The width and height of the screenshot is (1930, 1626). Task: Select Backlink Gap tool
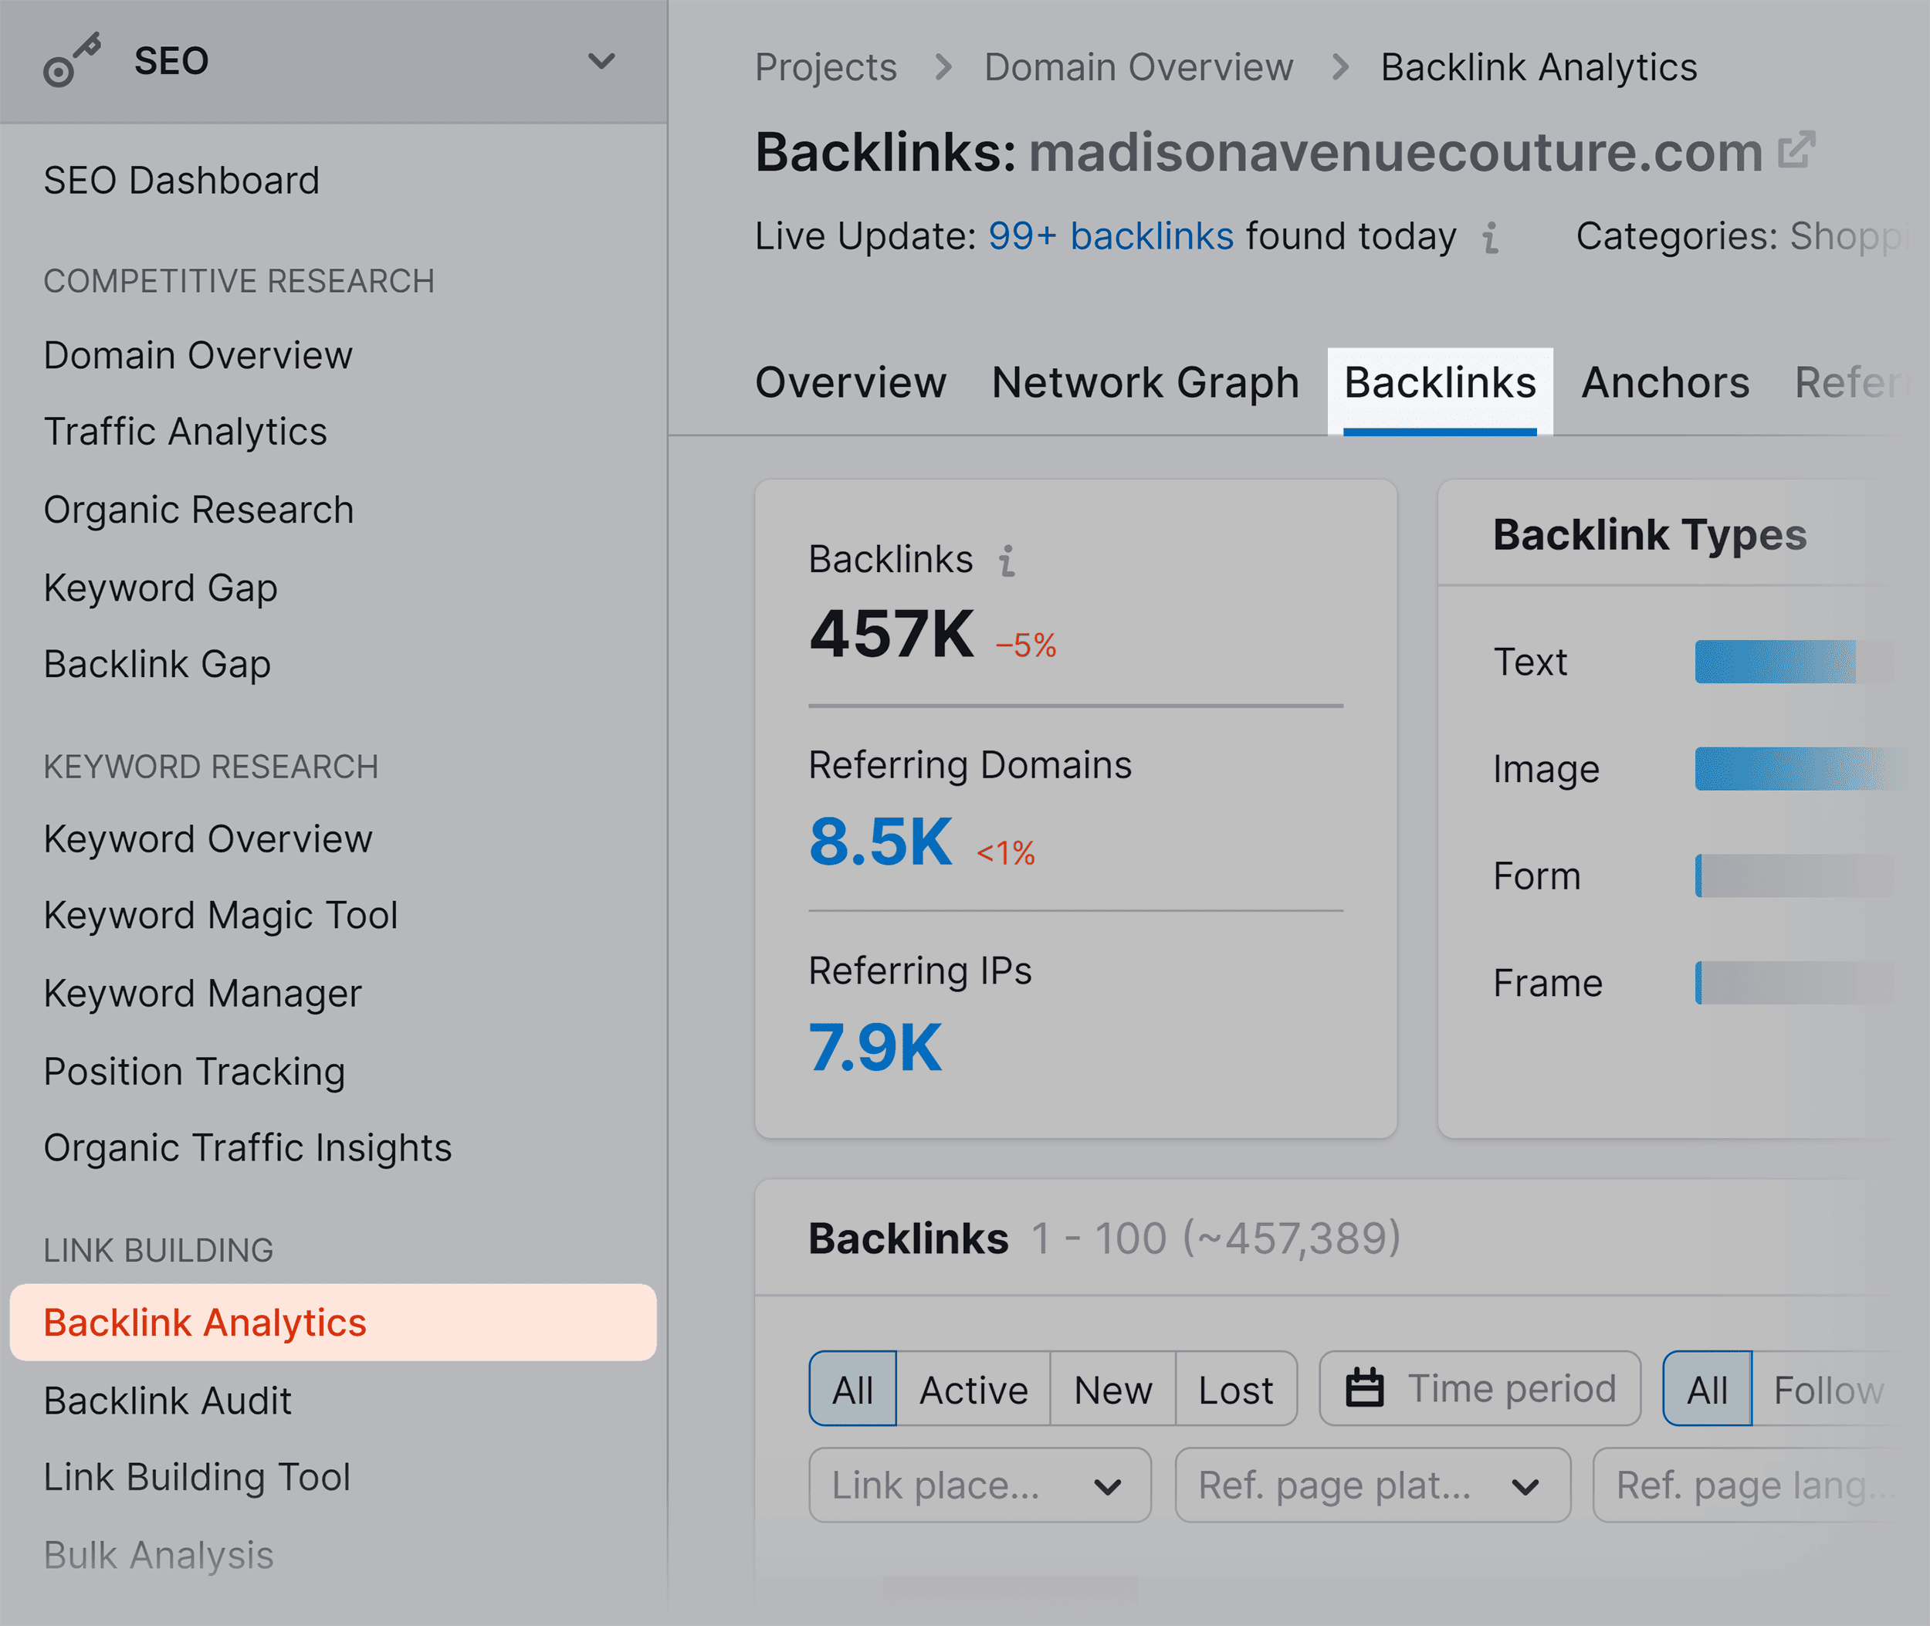coord(157,665)
